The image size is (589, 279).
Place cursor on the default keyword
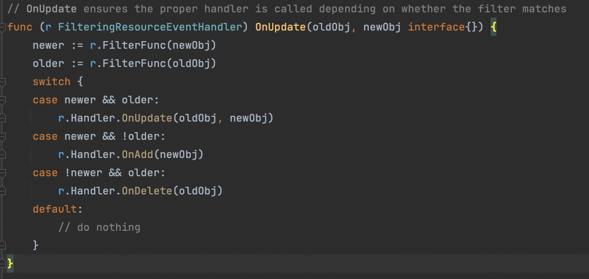(54, 209)
